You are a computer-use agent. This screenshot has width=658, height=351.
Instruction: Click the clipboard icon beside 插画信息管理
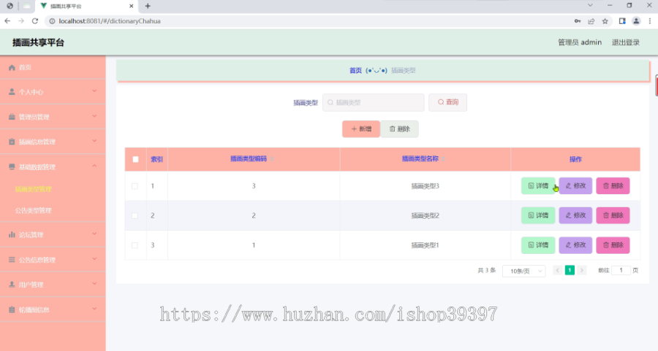[x=12, y=142]
